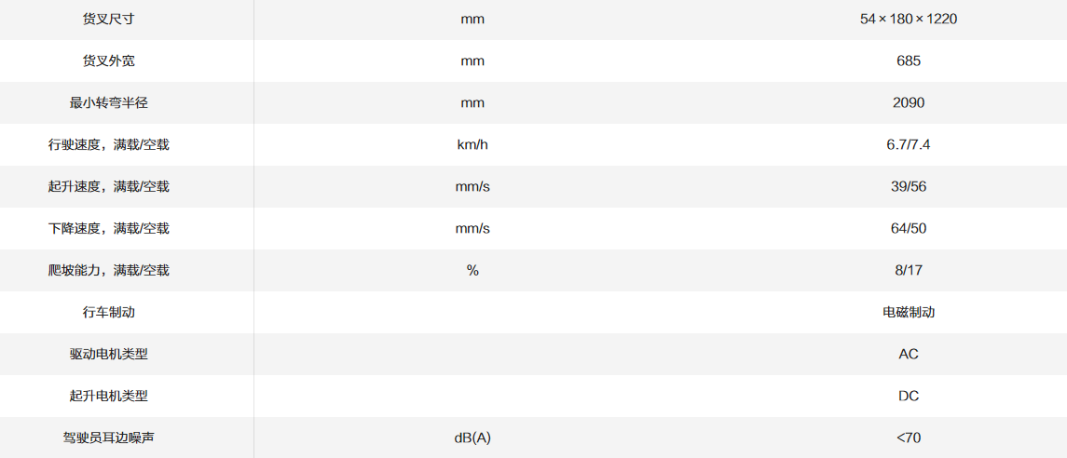Click the dB(A) unit cell
Screen dimensions: 1067x458
[x=472, y=438]
